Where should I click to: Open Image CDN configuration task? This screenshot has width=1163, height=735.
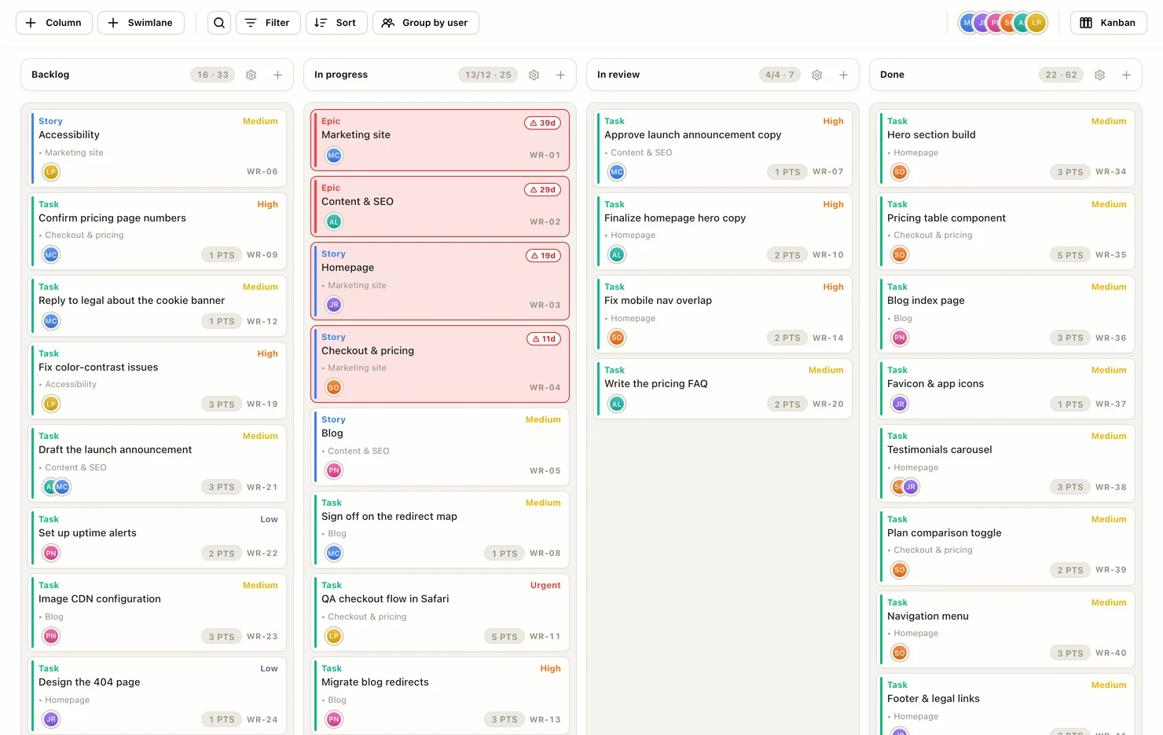[x=157, y=611]
